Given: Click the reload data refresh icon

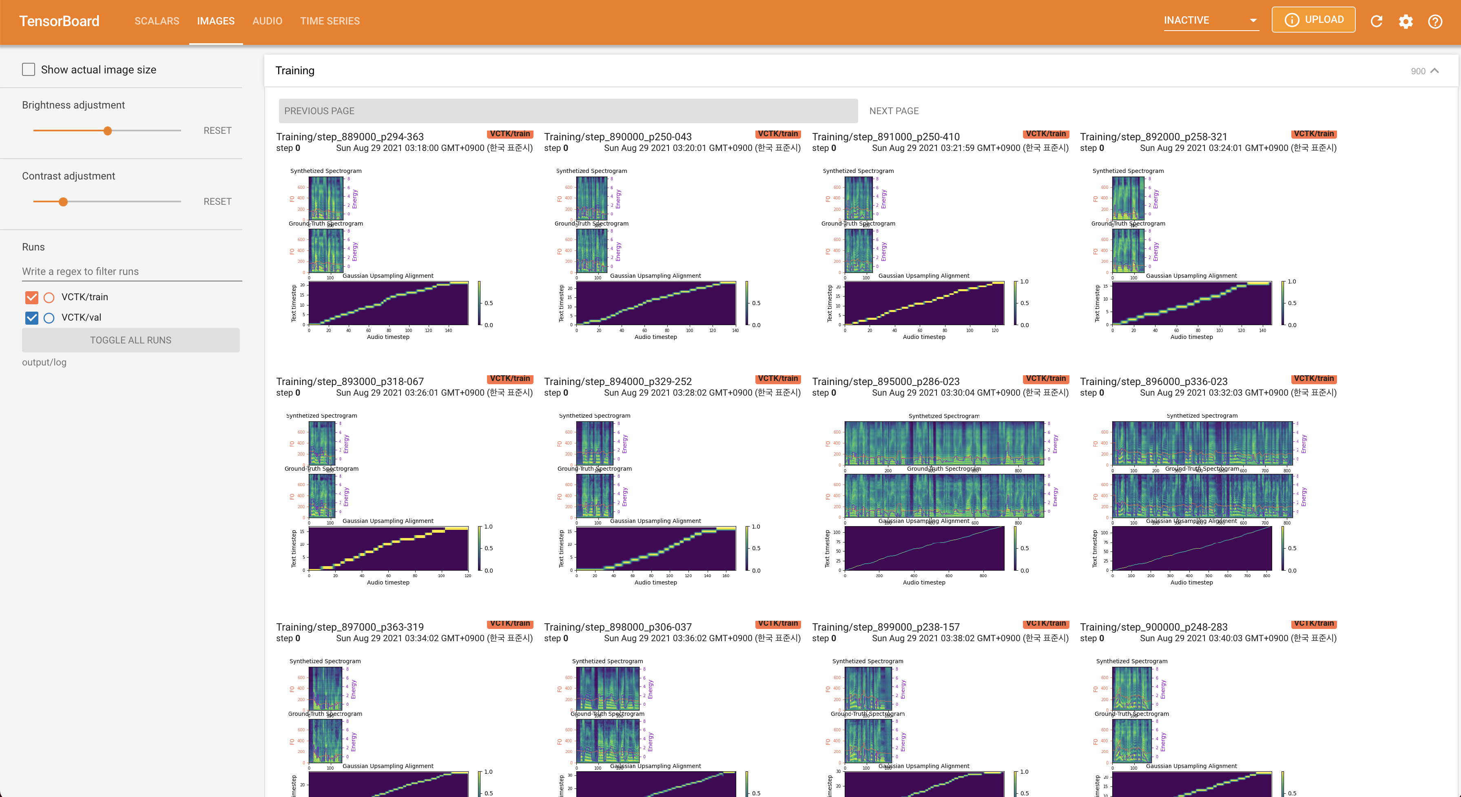Looking at the screenshot, I should click(1377, 21).
